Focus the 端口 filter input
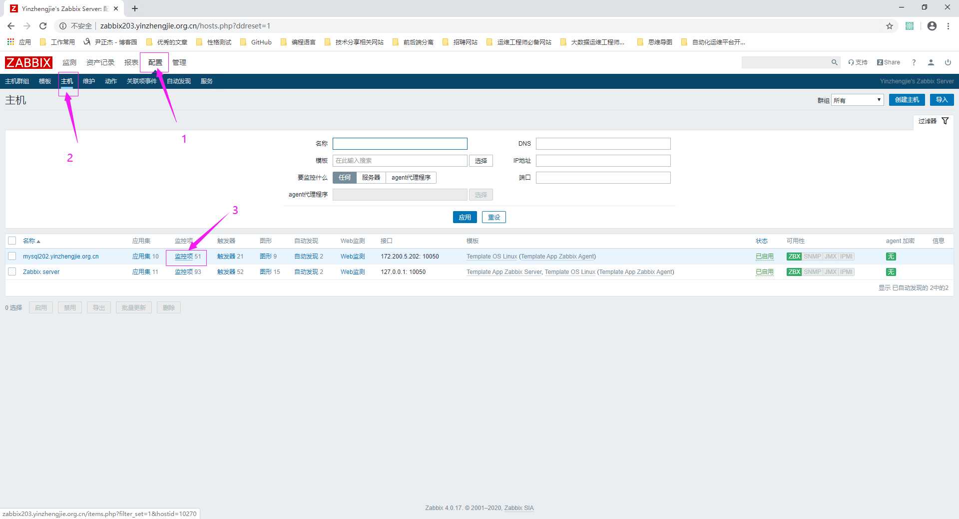 603,178
